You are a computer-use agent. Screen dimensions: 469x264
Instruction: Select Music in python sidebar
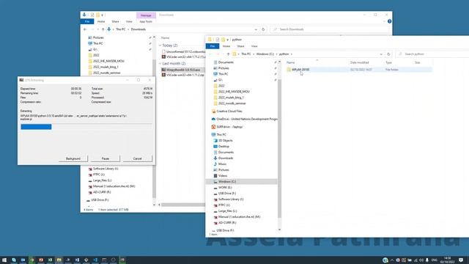(222, 164)
